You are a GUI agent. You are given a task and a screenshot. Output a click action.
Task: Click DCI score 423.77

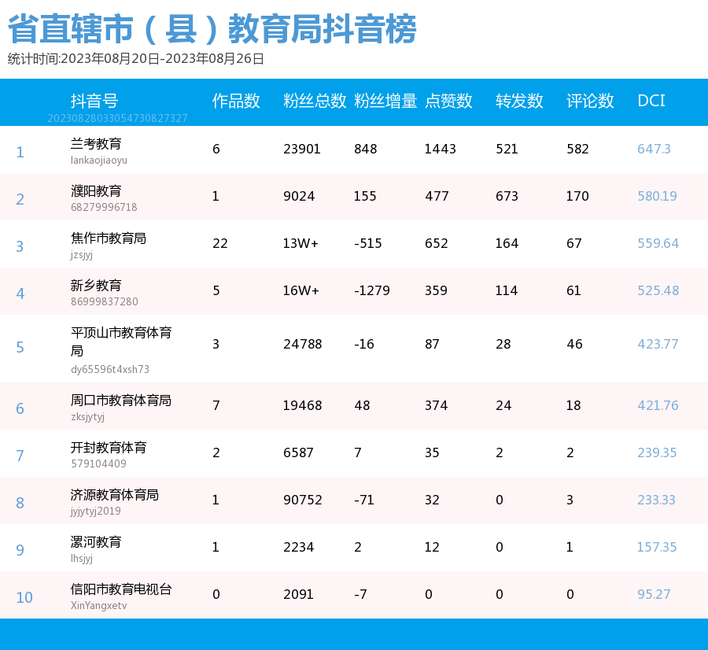658,344
